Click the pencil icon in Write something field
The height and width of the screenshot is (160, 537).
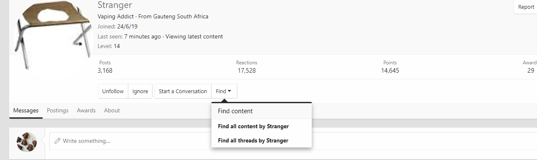[58, 141]
